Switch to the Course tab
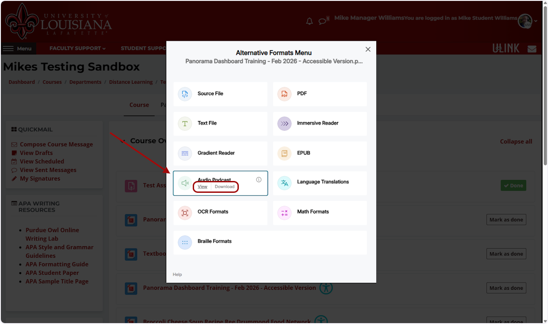 click(139, 105)
